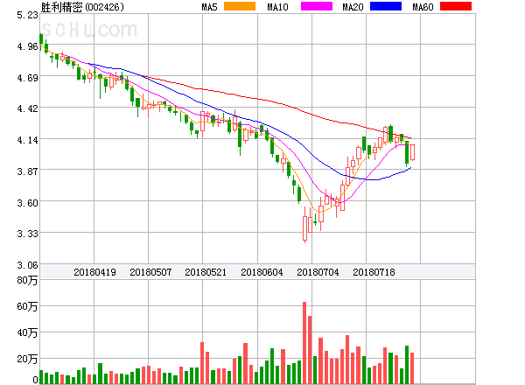
Task: Click the red MA60 legend swatch
Action: tap(456, 6)
